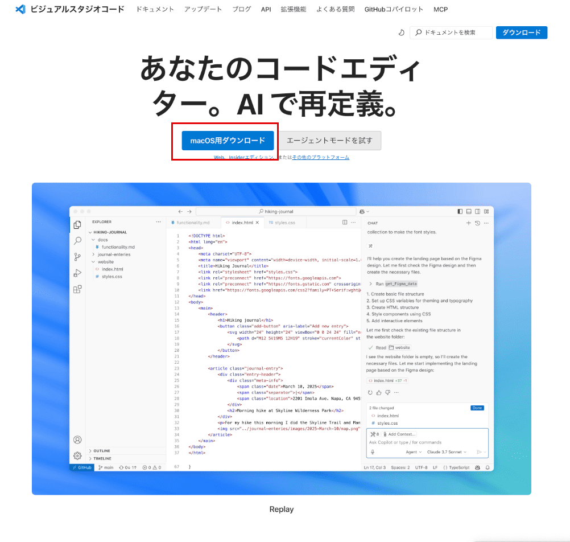Click the split editor icon beside the tabs
Screen dimensions: 570x542
(x=345, y=222)
